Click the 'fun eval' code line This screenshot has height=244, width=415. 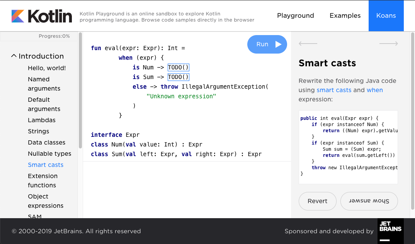click(x=138, y=48)
